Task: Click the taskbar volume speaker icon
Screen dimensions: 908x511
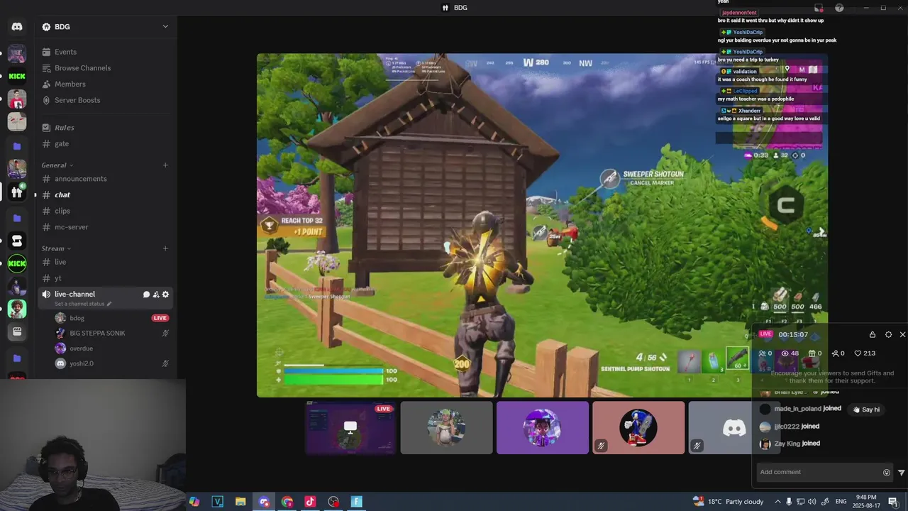Action: point(813,502)
